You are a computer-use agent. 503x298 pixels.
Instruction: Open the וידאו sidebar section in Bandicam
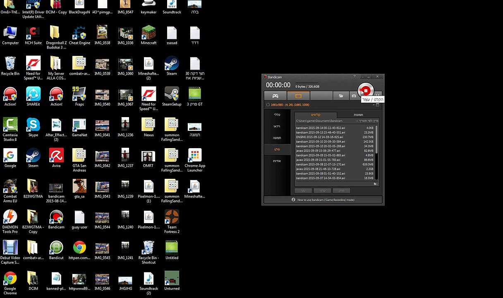pos(277,126)
